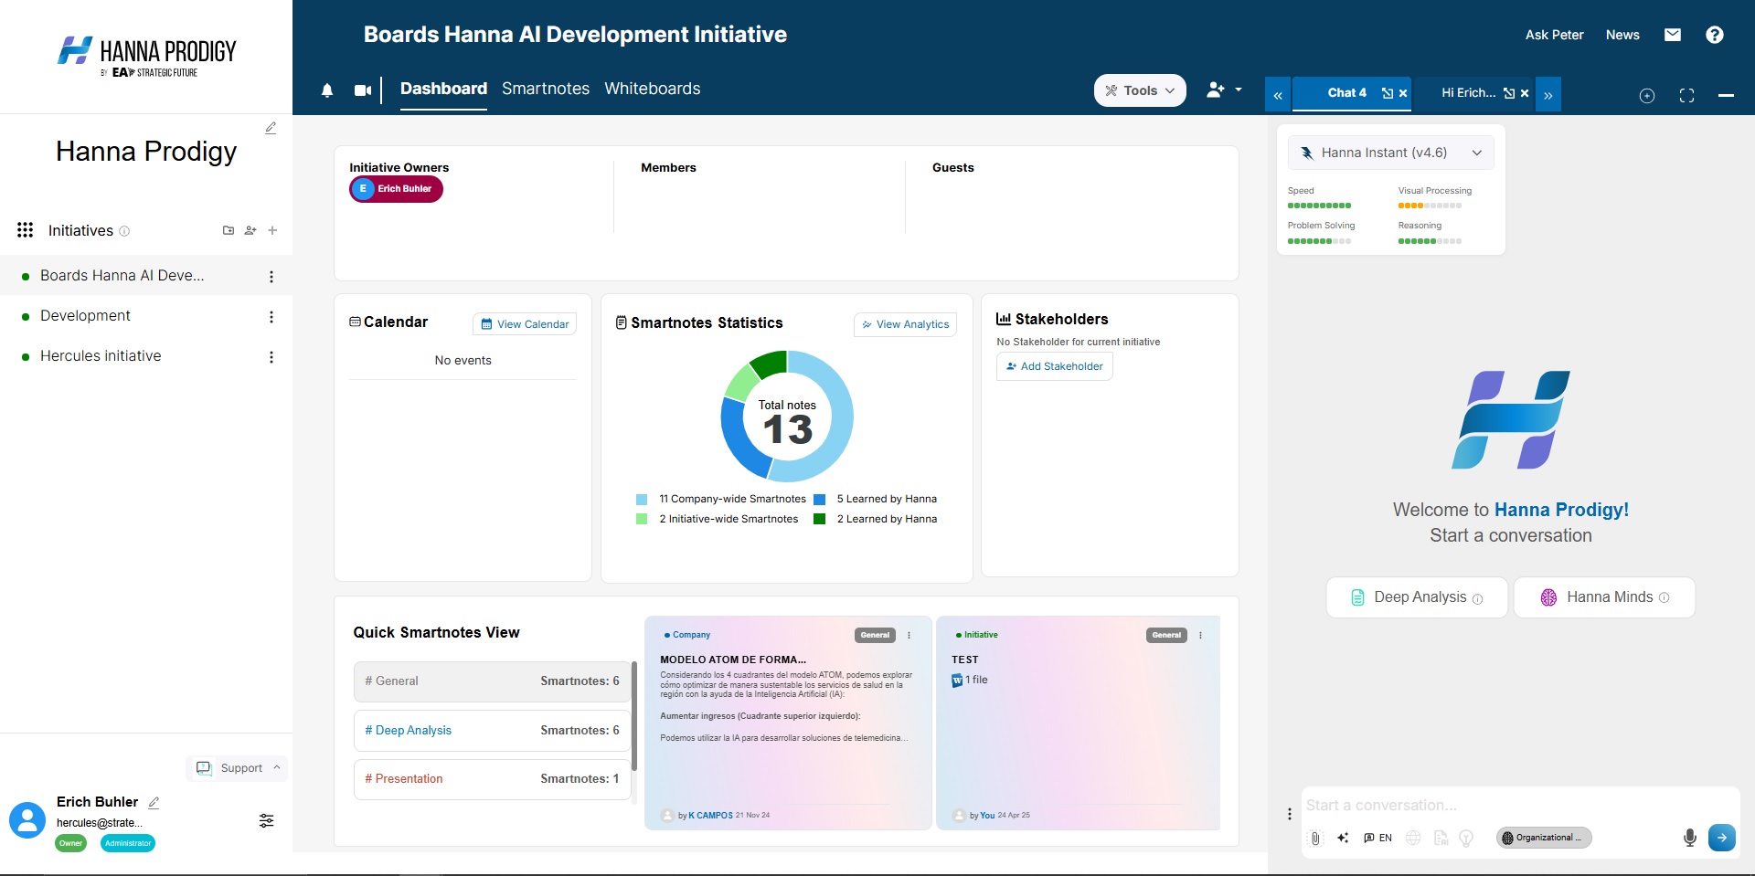Change chat language EN
The width and height of the screenshot is (1755, 876).
1378,838
